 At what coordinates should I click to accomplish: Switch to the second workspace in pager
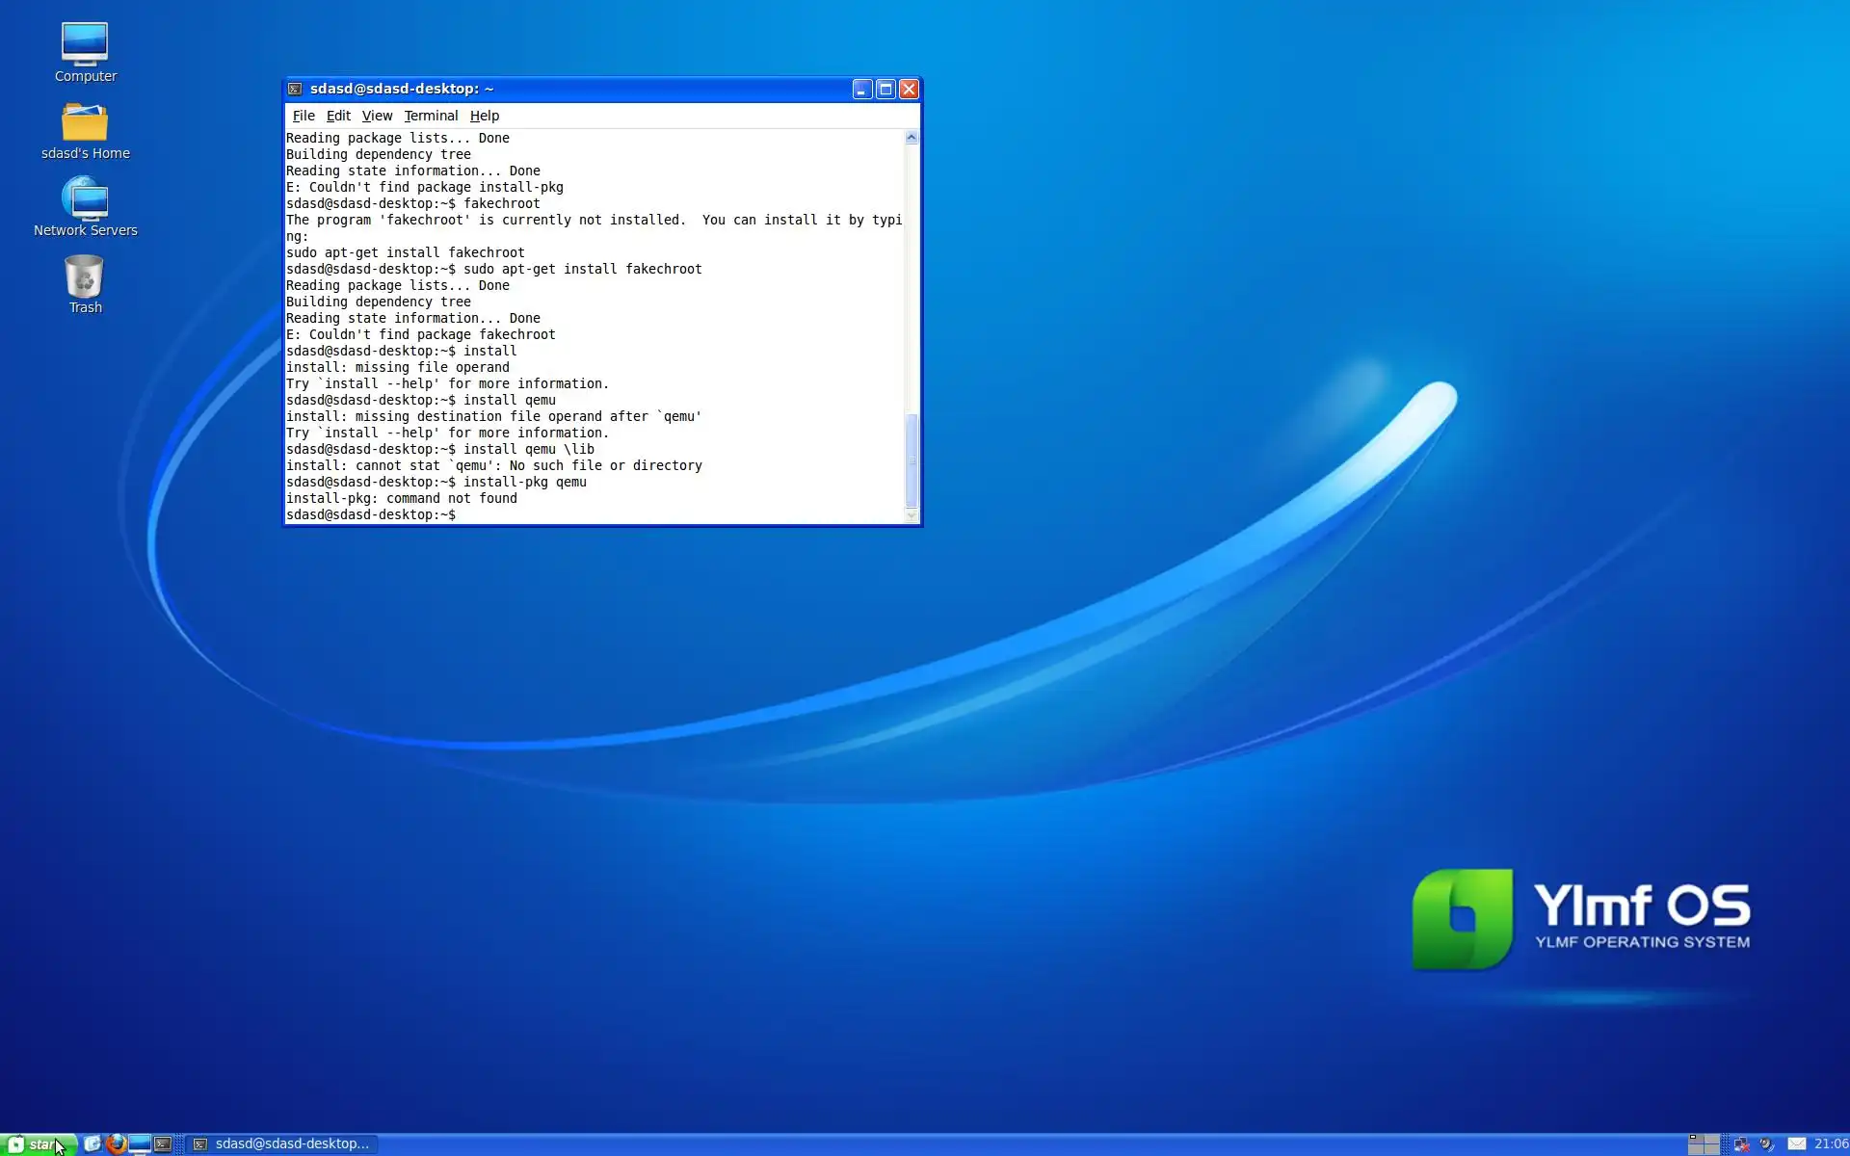1711,1140
